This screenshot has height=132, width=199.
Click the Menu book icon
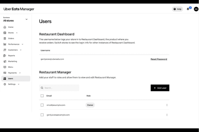pos(5,67)
